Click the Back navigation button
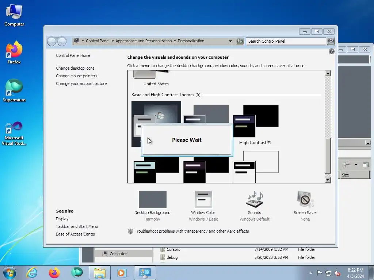The height and width of the screenshot is (280, 374). [x=51, y=42]
